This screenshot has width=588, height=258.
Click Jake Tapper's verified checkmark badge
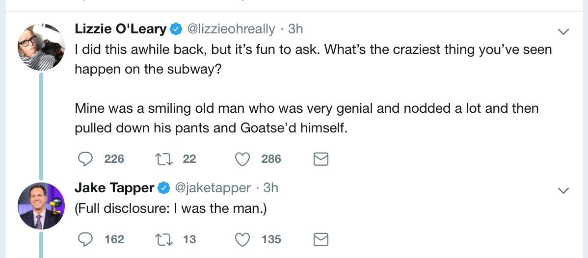(163, 188)
